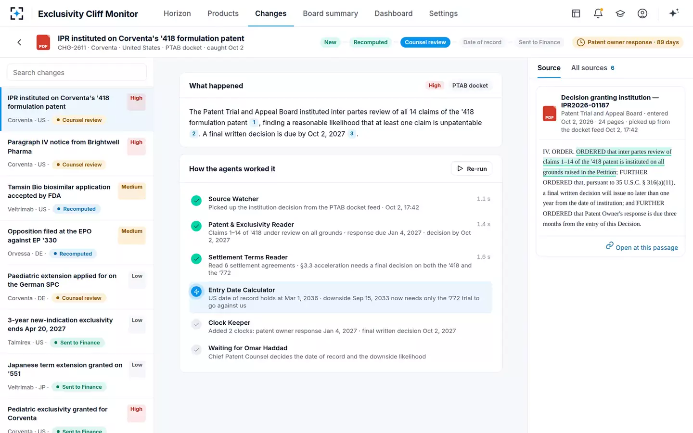Click the Exclusivity Cliff Monitor logo icon
693x433 pixels.
pyautogui.click(x=17, y=13)
